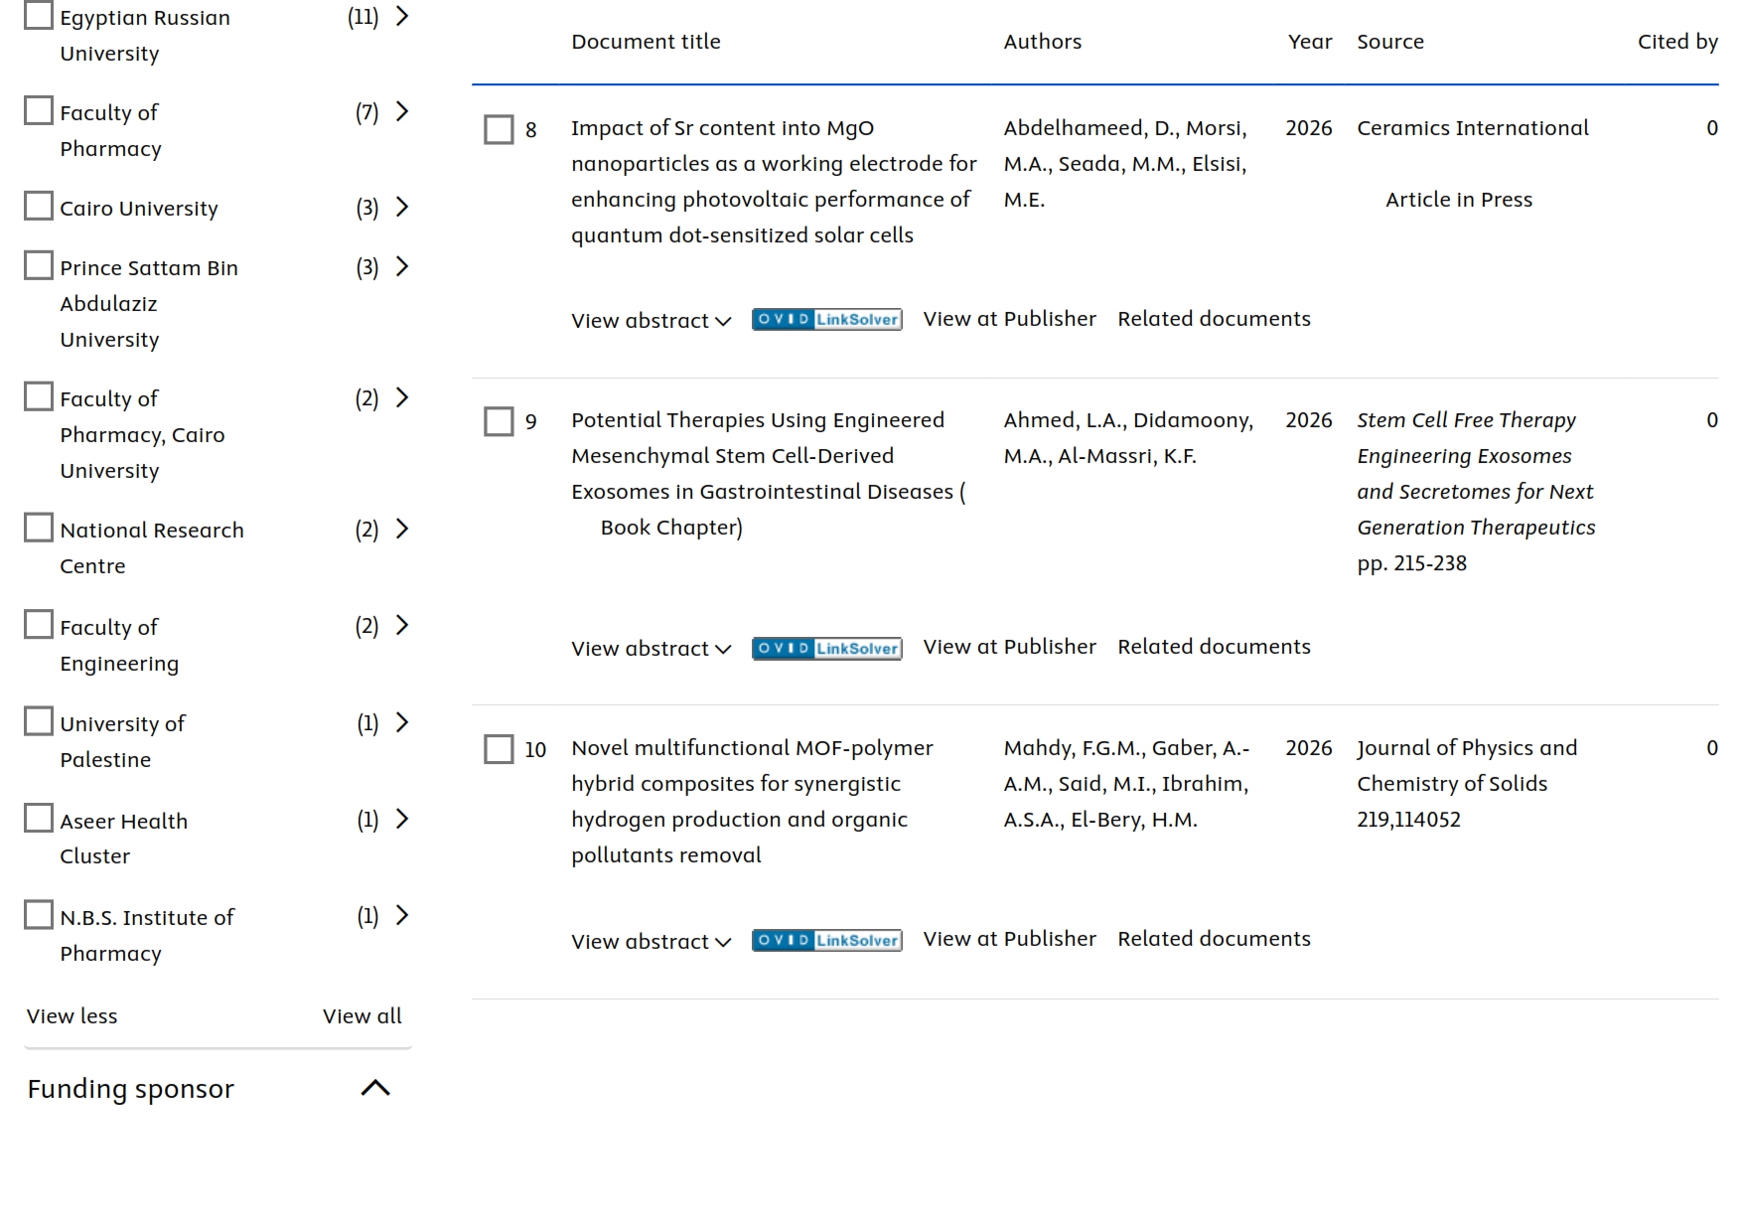Click OVID LinkSolver icon for document 8

(x=826, y=319)
